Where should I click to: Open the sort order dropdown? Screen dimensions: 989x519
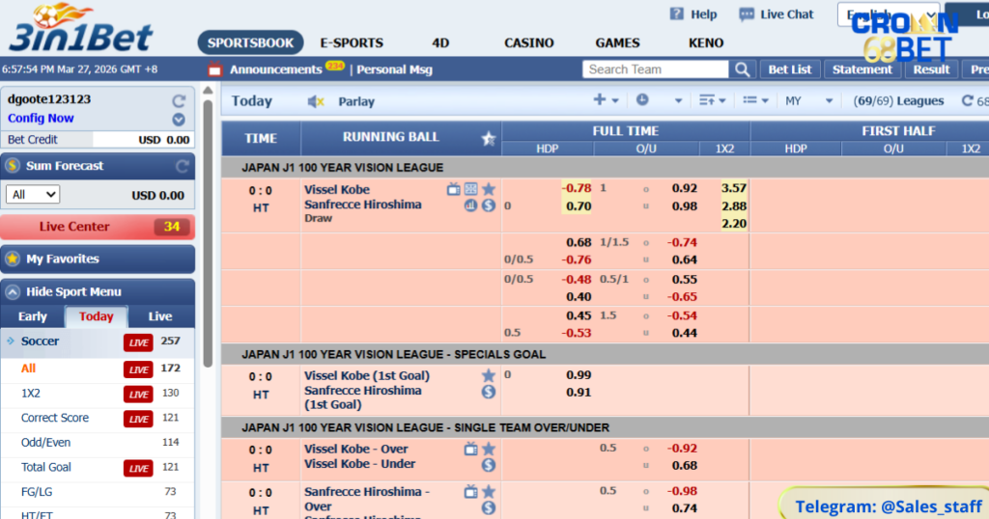coord(712,100)
